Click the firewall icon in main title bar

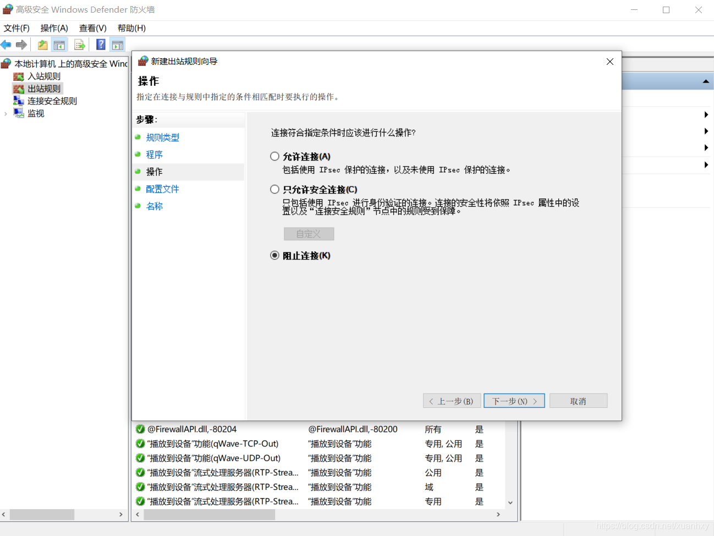tap(8, 9)
